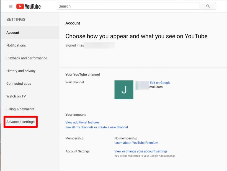Click the Your YouTube channel heading
227x171 pixels.
coord(82,74)
